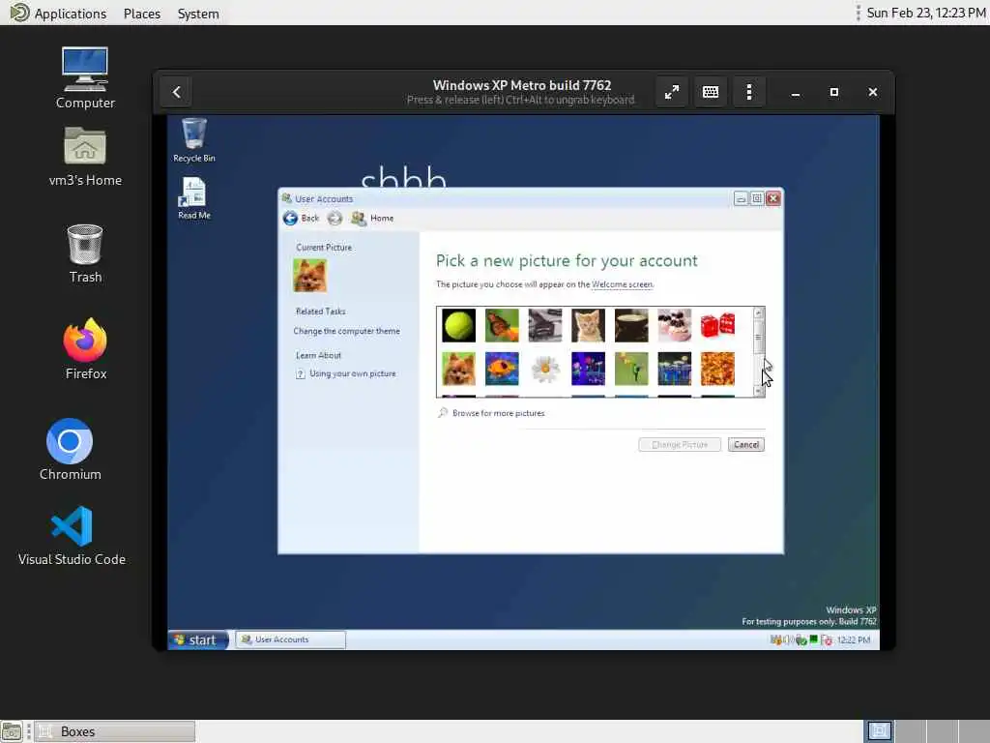Click the Forward arrow in User Accounts
The width and height of the screenshot is (990, 743).
tap(335, 218)
